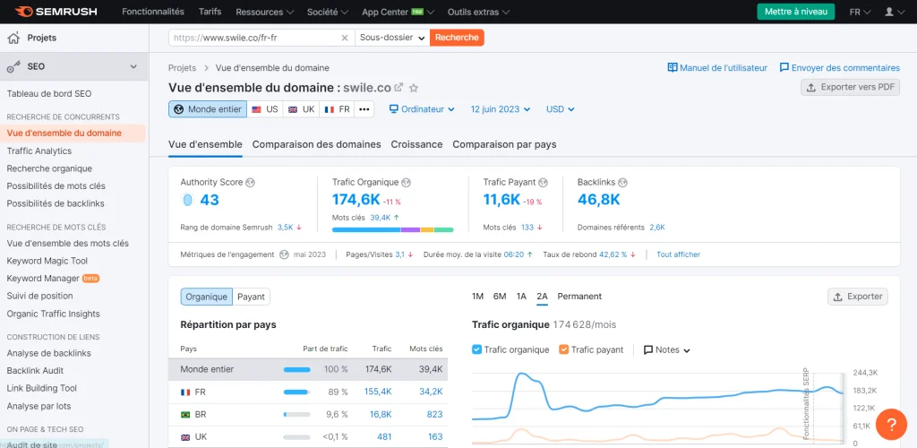Switch to Comparaison des domaines tab

316,144
